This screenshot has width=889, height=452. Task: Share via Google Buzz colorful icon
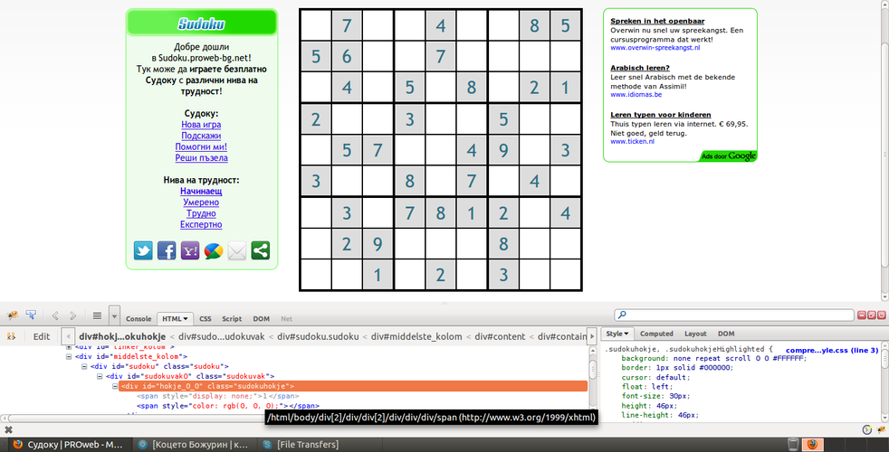tap(213, 250)
